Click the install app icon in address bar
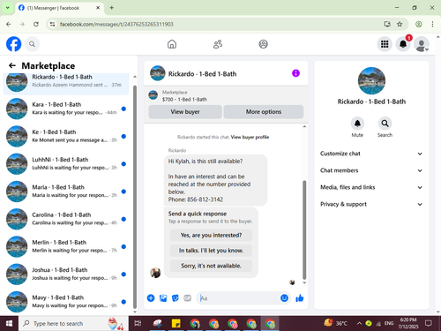Image resolution: width=441 pixels, height=331 pixels. pos(387,24)
